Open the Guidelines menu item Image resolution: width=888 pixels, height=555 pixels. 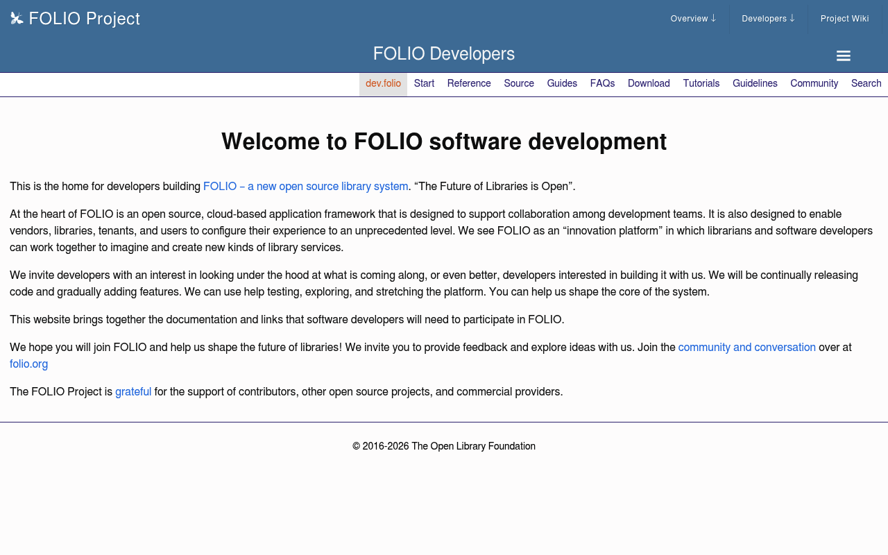point(755,84)
